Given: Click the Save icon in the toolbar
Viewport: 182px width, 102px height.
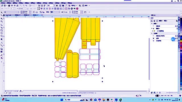Looking at the screenshot, I should [x=9, y=6].
